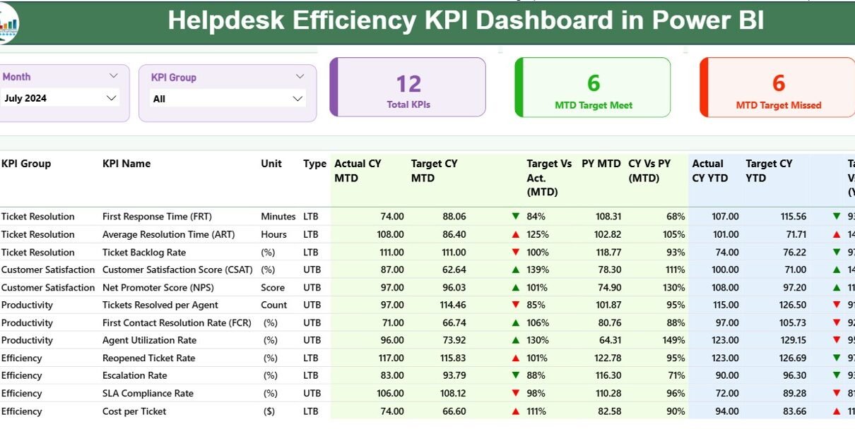Click the dashboard logo in the header

coord(8,23)
